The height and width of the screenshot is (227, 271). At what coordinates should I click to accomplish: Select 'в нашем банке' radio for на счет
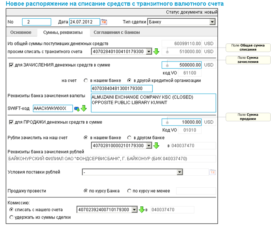click(86, 81)
